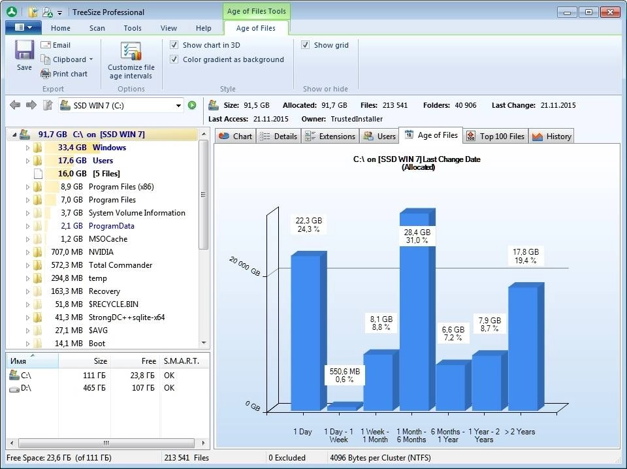Click the Program Files 7,0 GB folder icon
This screenshot has width=627, height=469.
click(x=38, y=199)
